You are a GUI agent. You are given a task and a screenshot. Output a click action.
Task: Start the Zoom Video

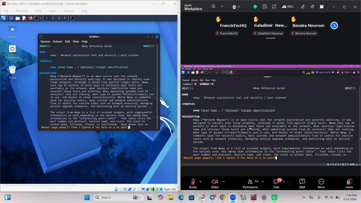pyautogui.click(x=215, y=183)
